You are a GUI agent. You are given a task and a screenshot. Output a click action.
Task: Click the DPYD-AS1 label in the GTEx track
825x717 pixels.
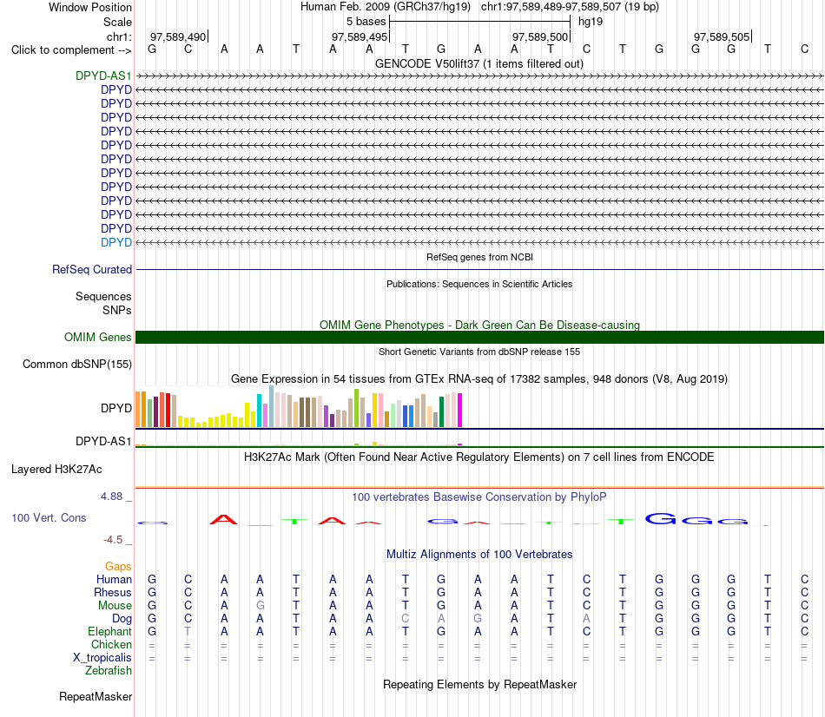[103, 441]
